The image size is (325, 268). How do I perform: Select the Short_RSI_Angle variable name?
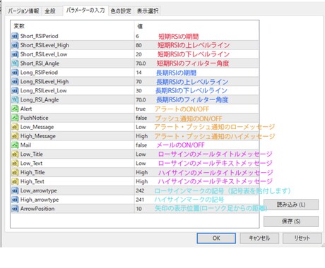[40, 63]
